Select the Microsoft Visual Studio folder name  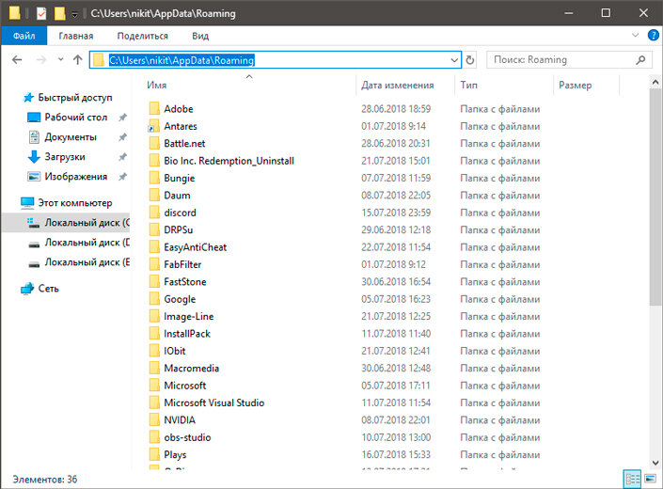click(214, 402)
